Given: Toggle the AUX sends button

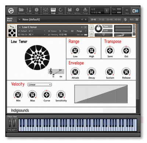Looking at the screenshot, I should click(132, 19).
